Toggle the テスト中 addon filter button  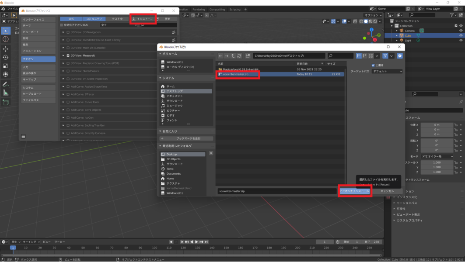pyautogui.click(x=117, y=19)
